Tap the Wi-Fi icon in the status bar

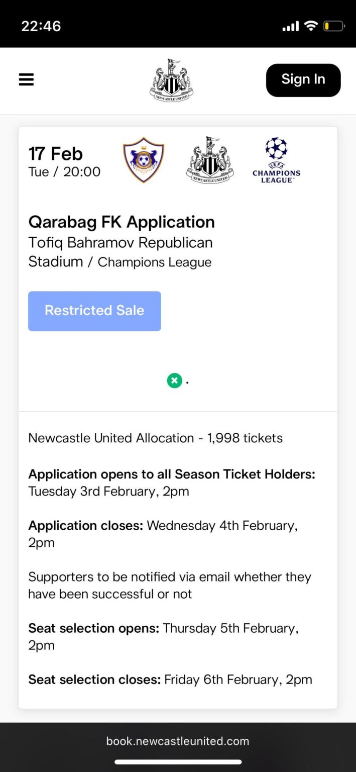point(310,25)
